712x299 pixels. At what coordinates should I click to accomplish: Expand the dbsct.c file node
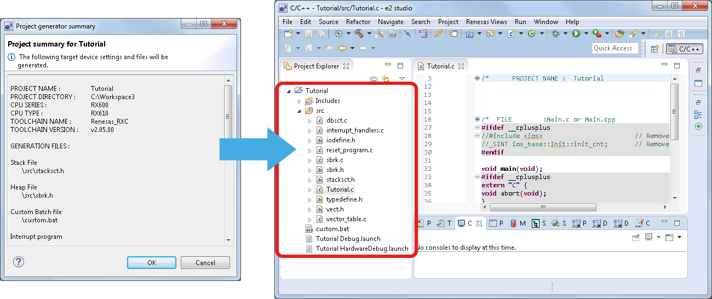point(309,120)
